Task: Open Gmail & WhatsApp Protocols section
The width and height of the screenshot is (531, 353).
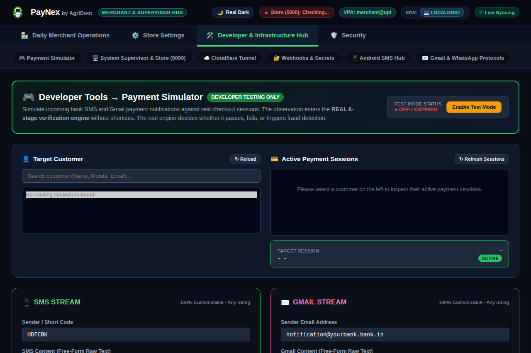Action: coord(463,58)
